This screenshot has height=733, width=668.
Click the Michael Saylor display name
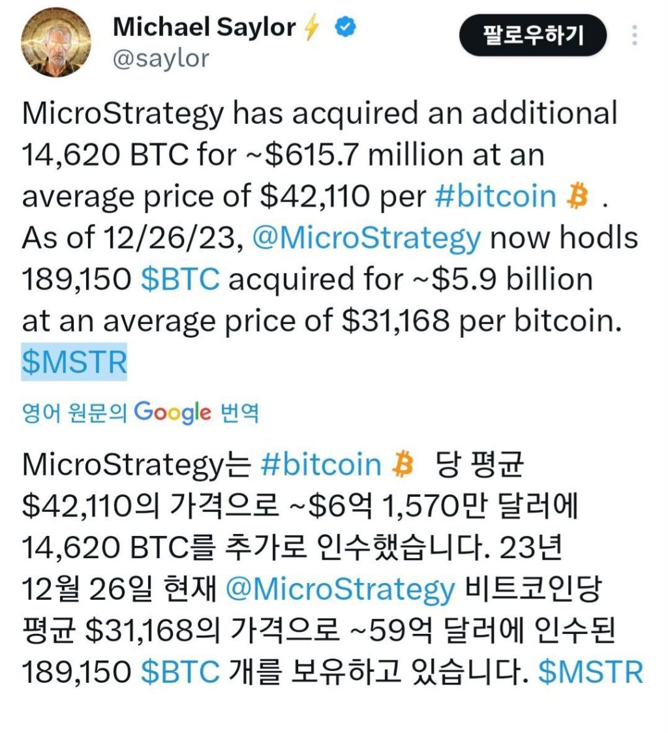point(204,26)
